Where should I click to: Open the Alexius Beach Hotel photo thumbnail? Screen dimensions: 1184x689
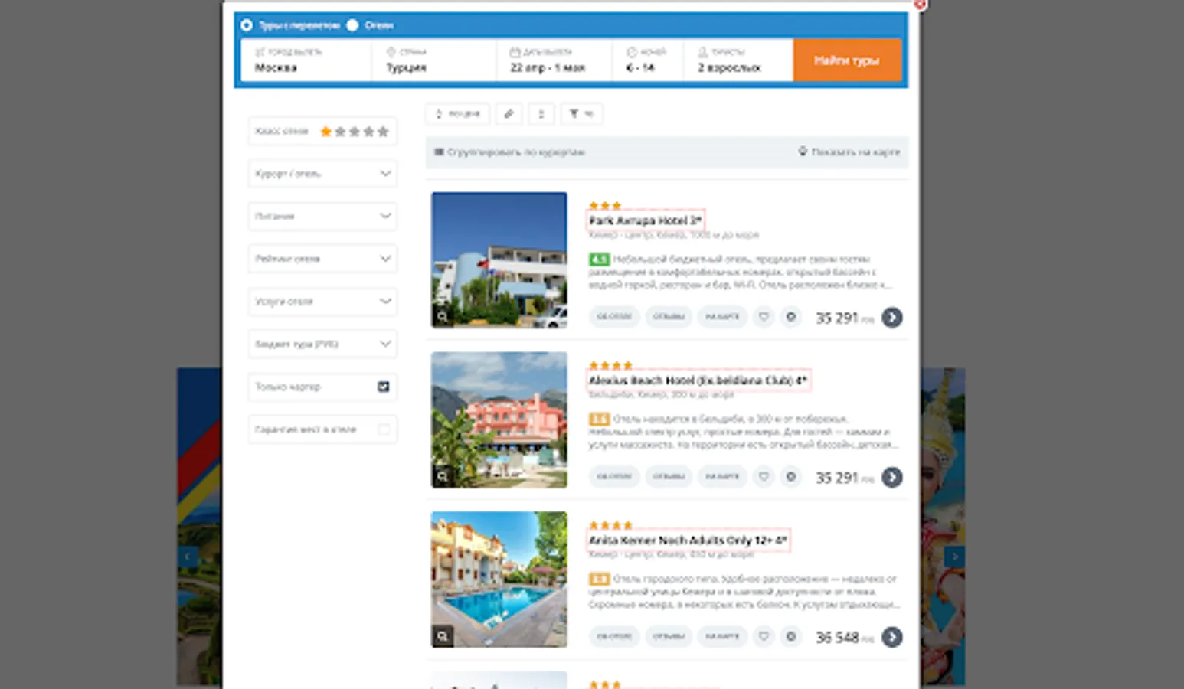pyautogui.click(x=499, y=420)
